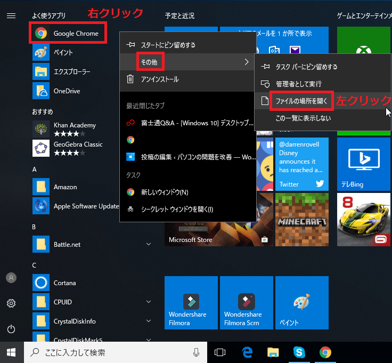Select スタートにピン留めする in context menu
392x363 pixels.
coord(188,45)
